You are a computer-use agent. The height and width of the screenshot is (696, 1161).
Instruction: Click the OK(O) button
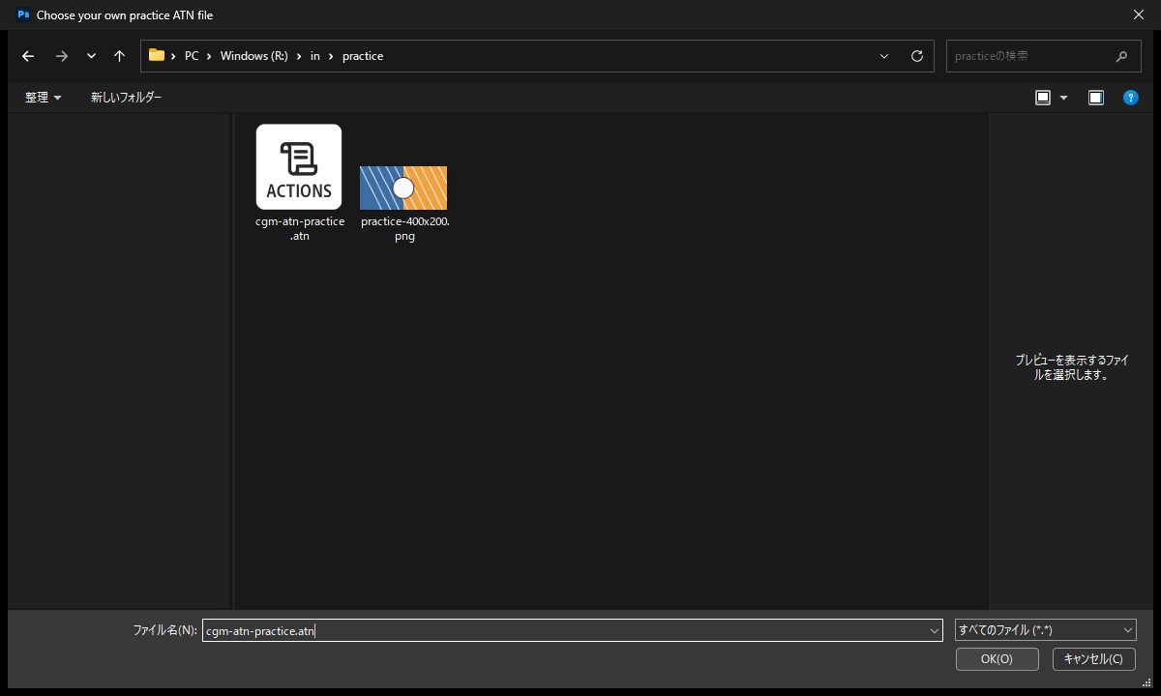click(997, 659)
